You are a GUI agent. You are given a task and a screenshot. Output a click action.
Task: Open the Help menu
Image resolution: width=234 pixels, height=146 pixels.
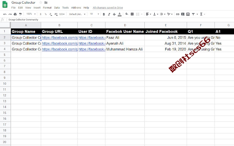coord(86,8)
